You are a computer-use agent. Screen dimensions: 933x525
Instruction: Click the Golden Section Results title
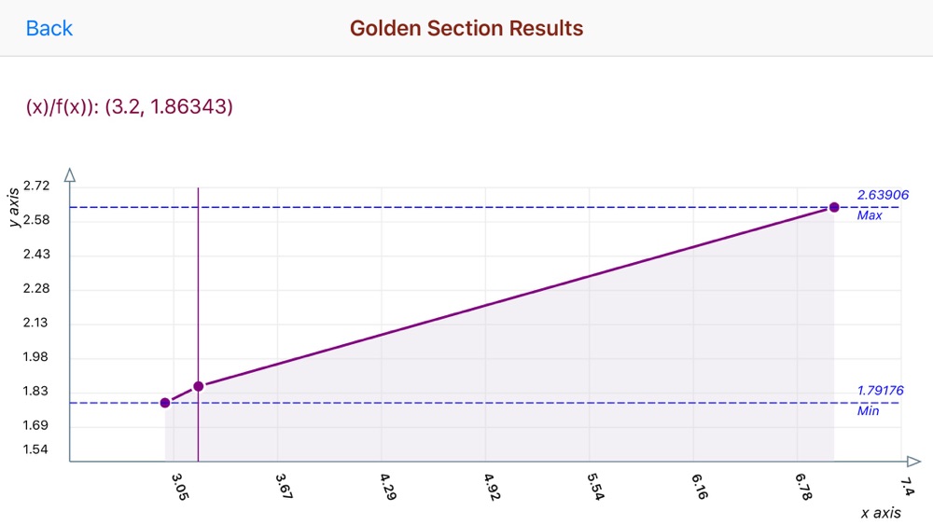coord(466,28)
